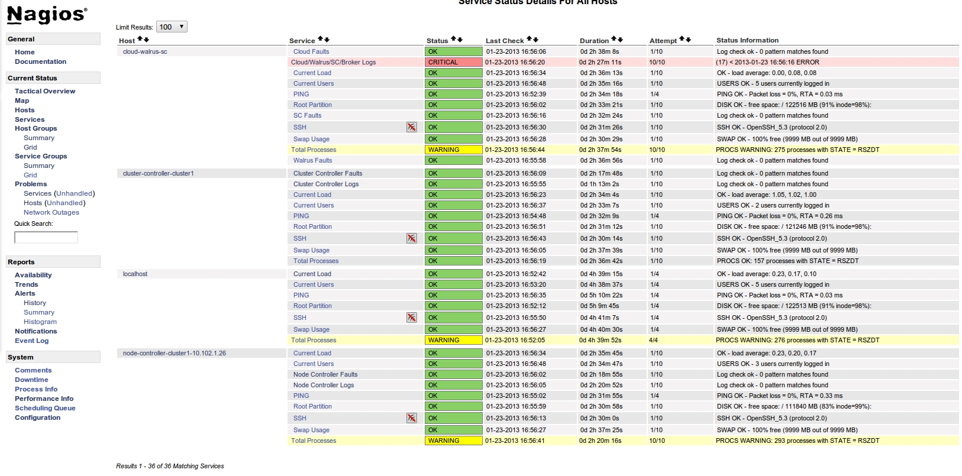Screen dimensions: 962x476
Task: Open the Event Log
Action: click(32, 341)
